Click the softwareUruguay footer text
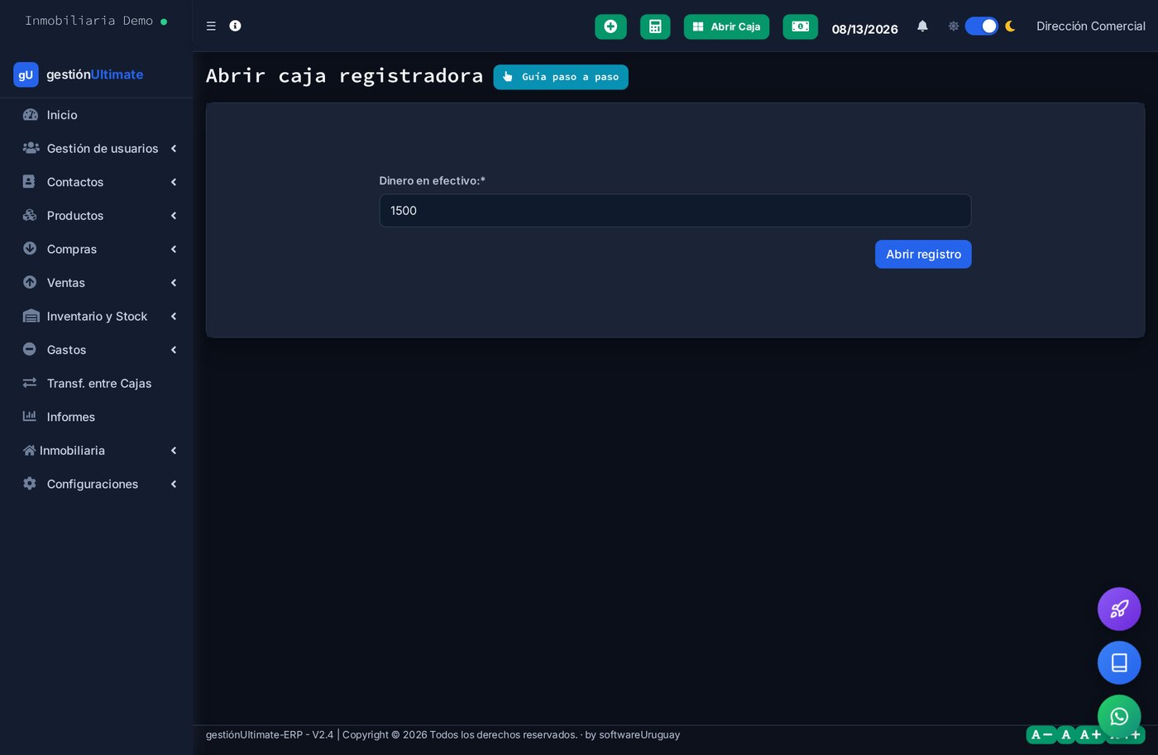The height and width of the screenshot is (755, 1158). pos(639,734)
